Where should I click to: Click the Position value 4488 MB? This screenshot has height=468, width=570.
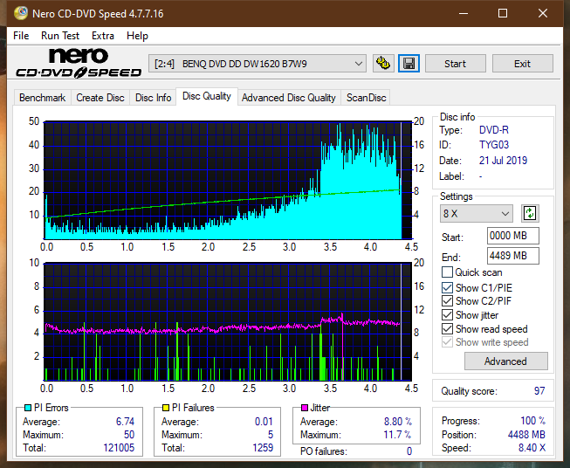point(526,435)
